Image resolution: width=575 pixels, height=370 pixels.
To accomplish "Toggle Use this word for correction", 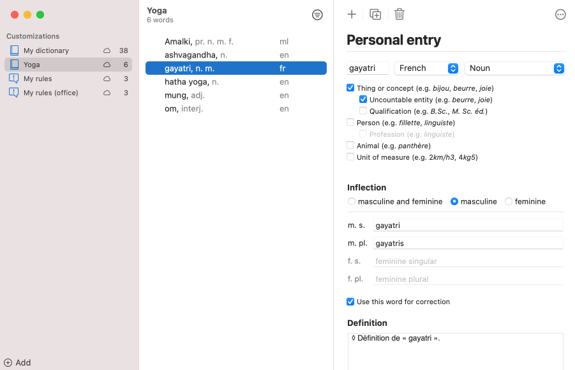I will 350,302.
